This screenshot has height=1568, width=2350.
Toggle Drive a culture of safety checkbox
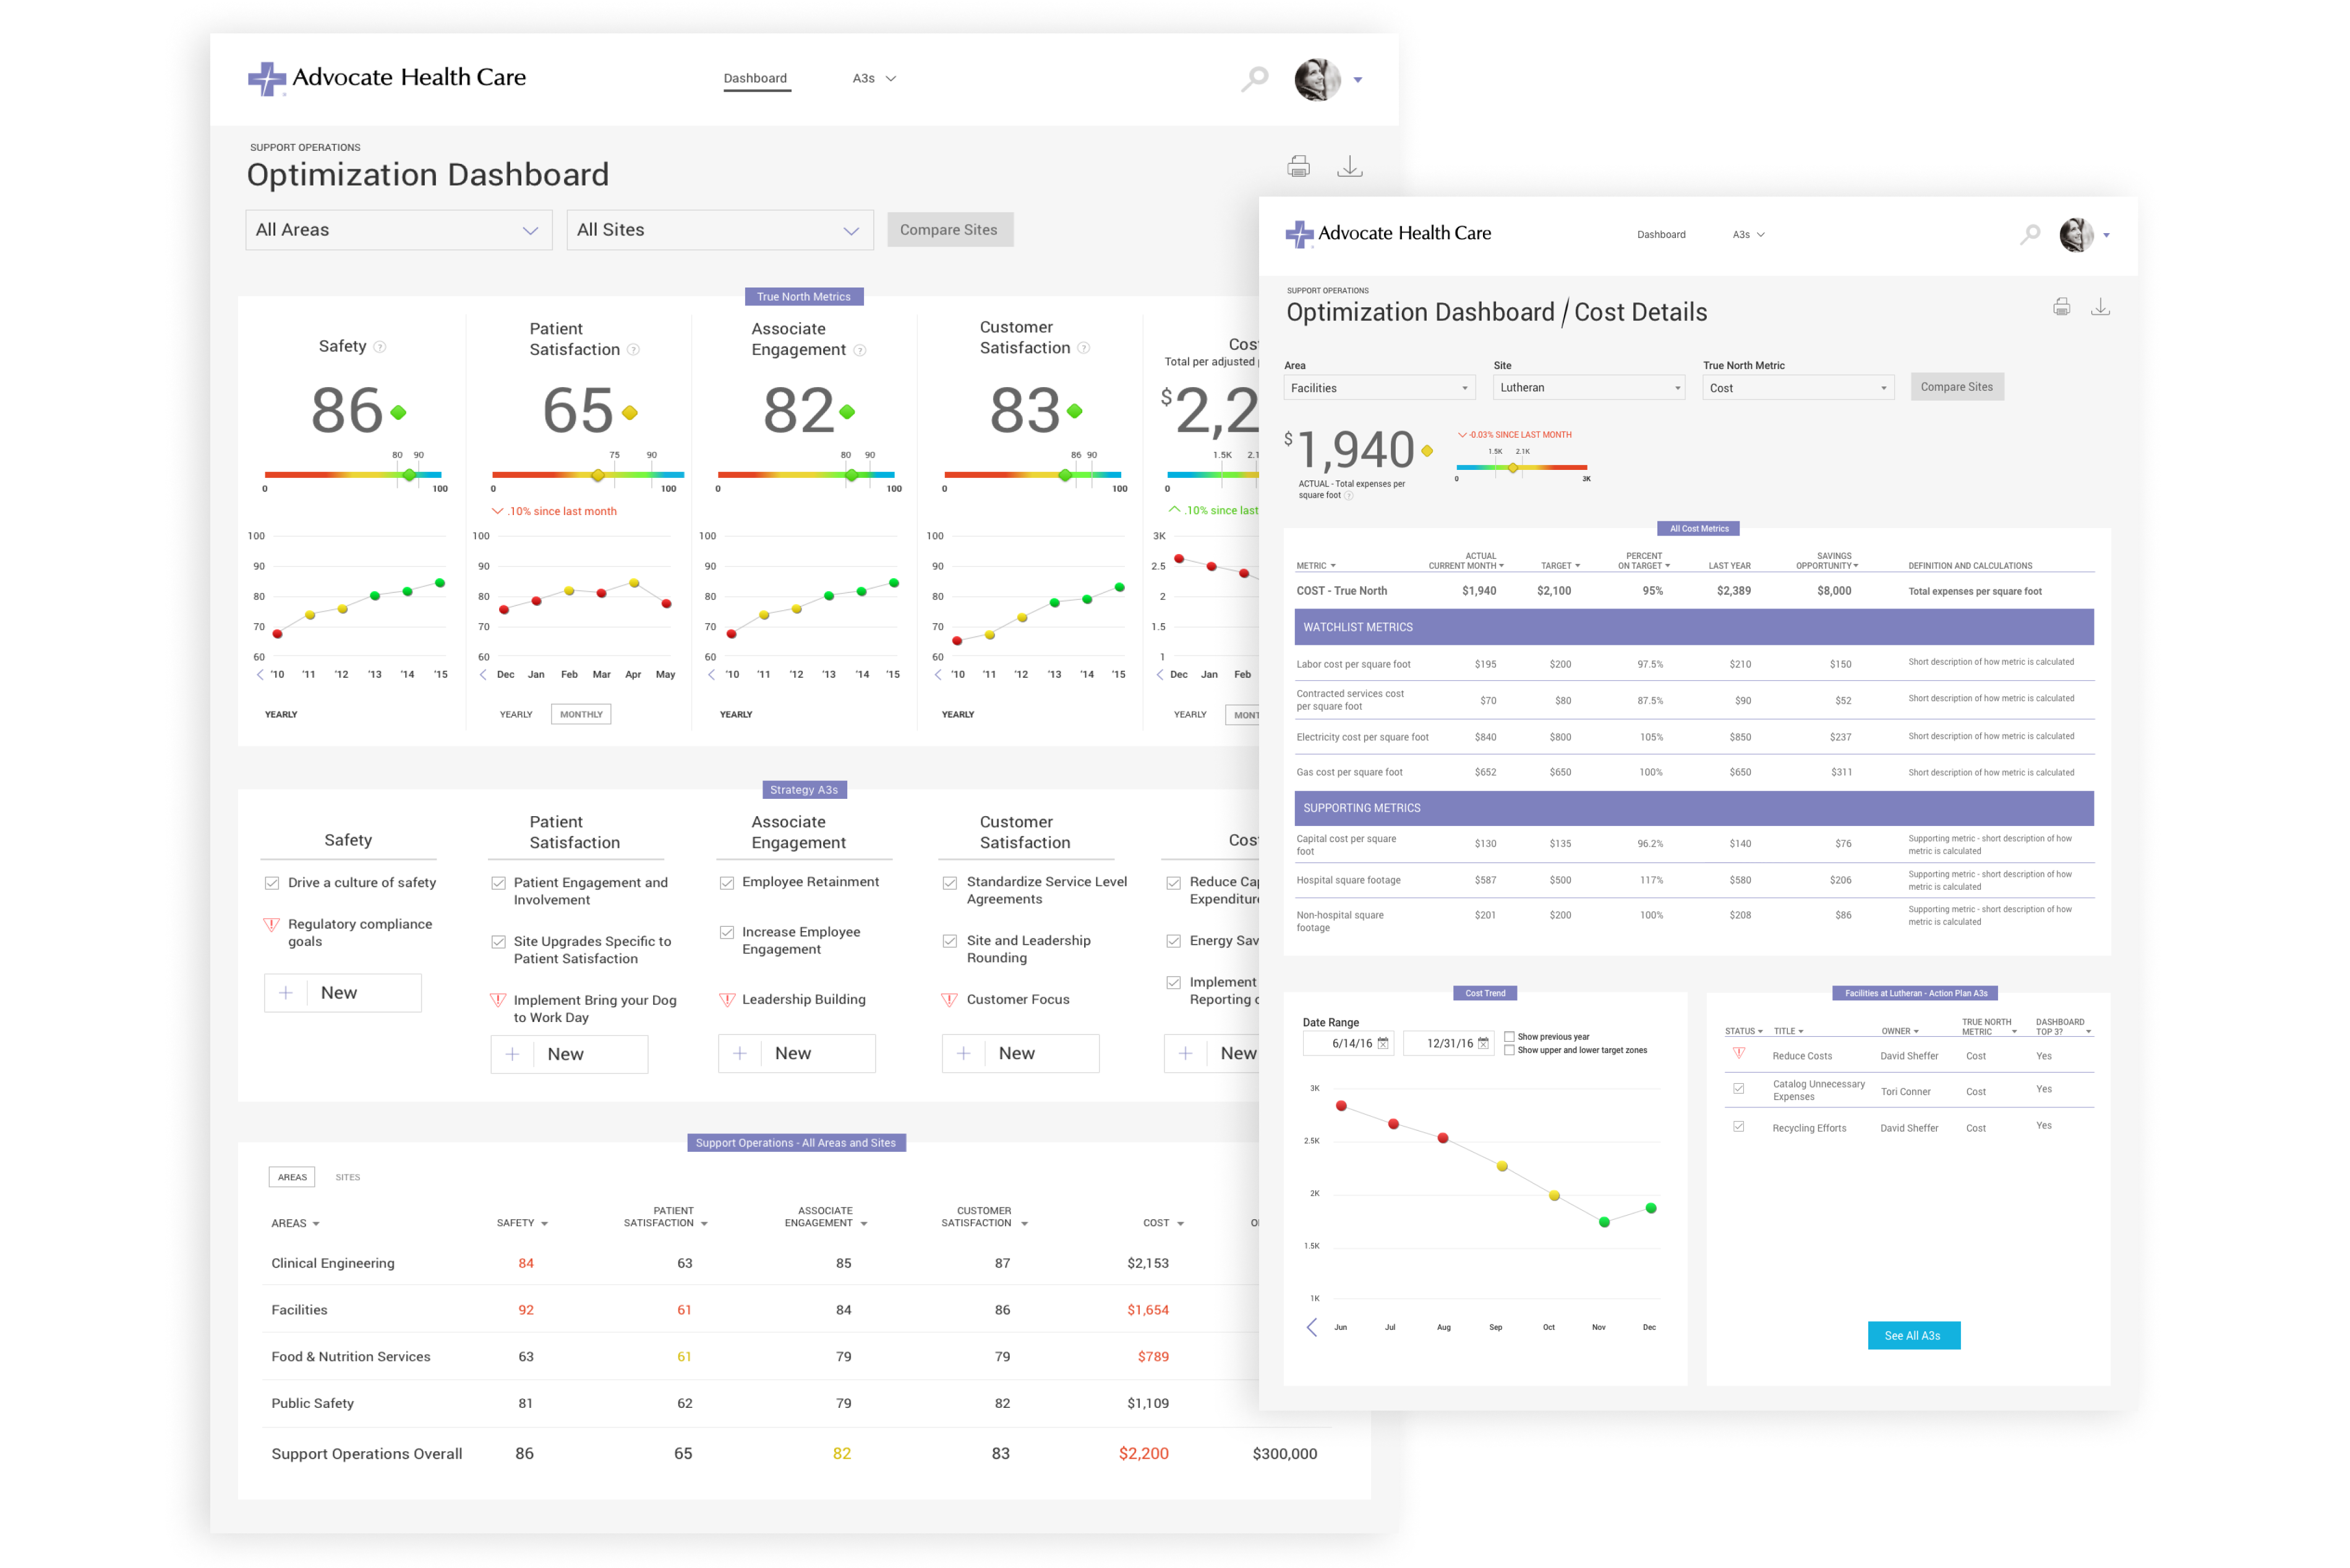272,883
